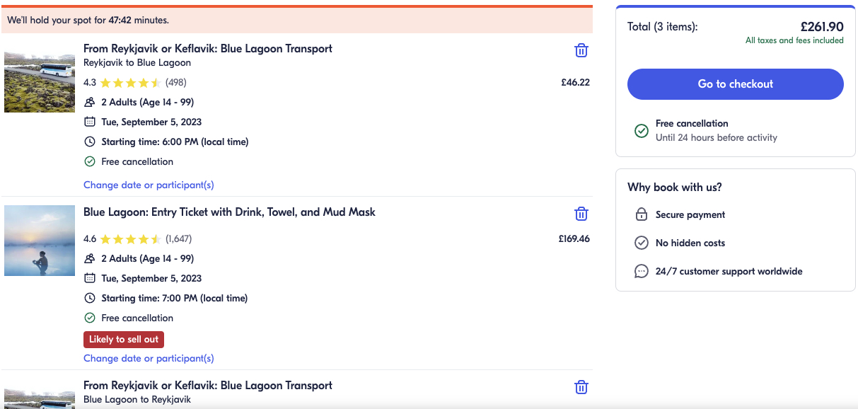This screenshot has height=409, width=858.
Task: Open the From Reykjavik or Keflavik Transport title at top
Action: click(x=208, y=48)
